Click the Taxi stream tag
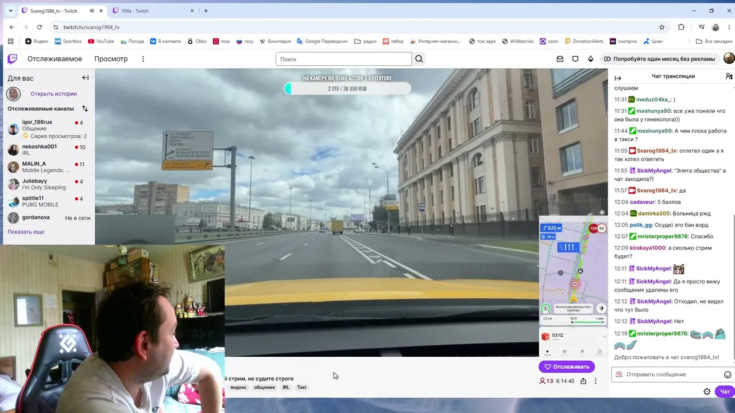735x413 pixels. (301, 387)
